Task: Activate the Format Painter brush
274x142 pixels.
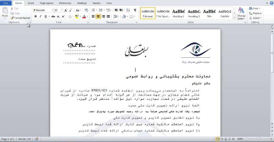Action: click(x=20, y=18)
